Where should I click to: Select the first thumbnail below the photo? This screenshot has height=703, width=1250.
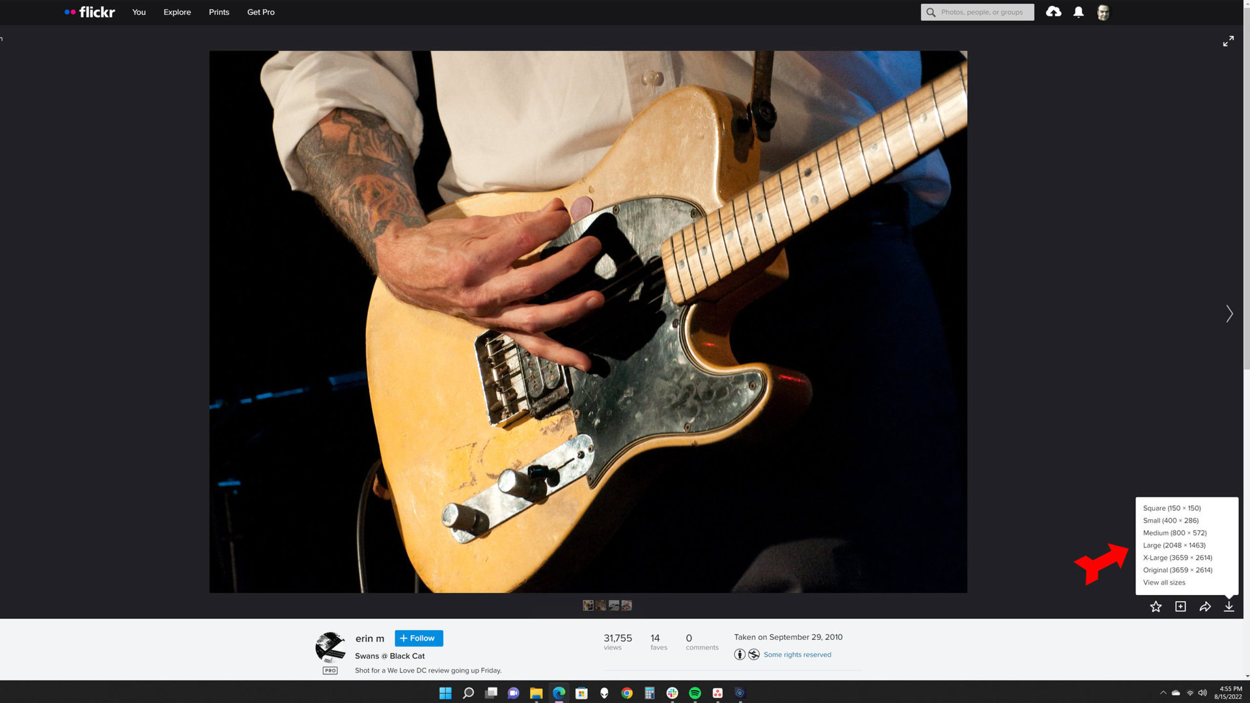pos(588,605)
